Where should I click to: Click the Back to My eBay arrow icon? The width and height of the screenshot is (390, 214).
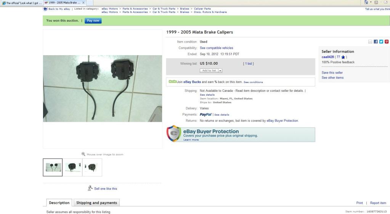(x=45, y=9)
